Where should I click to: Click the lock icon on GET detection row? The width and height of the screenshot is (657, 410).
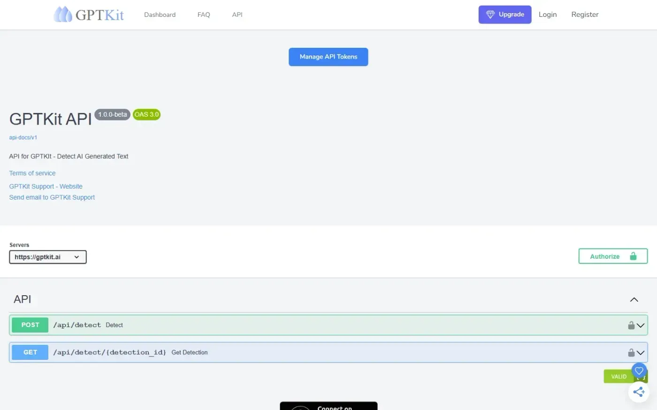pos(631,352)
